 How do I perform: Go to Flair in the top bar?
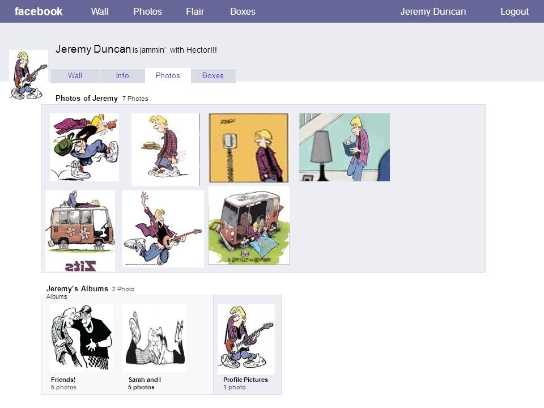tap(195, 11)
